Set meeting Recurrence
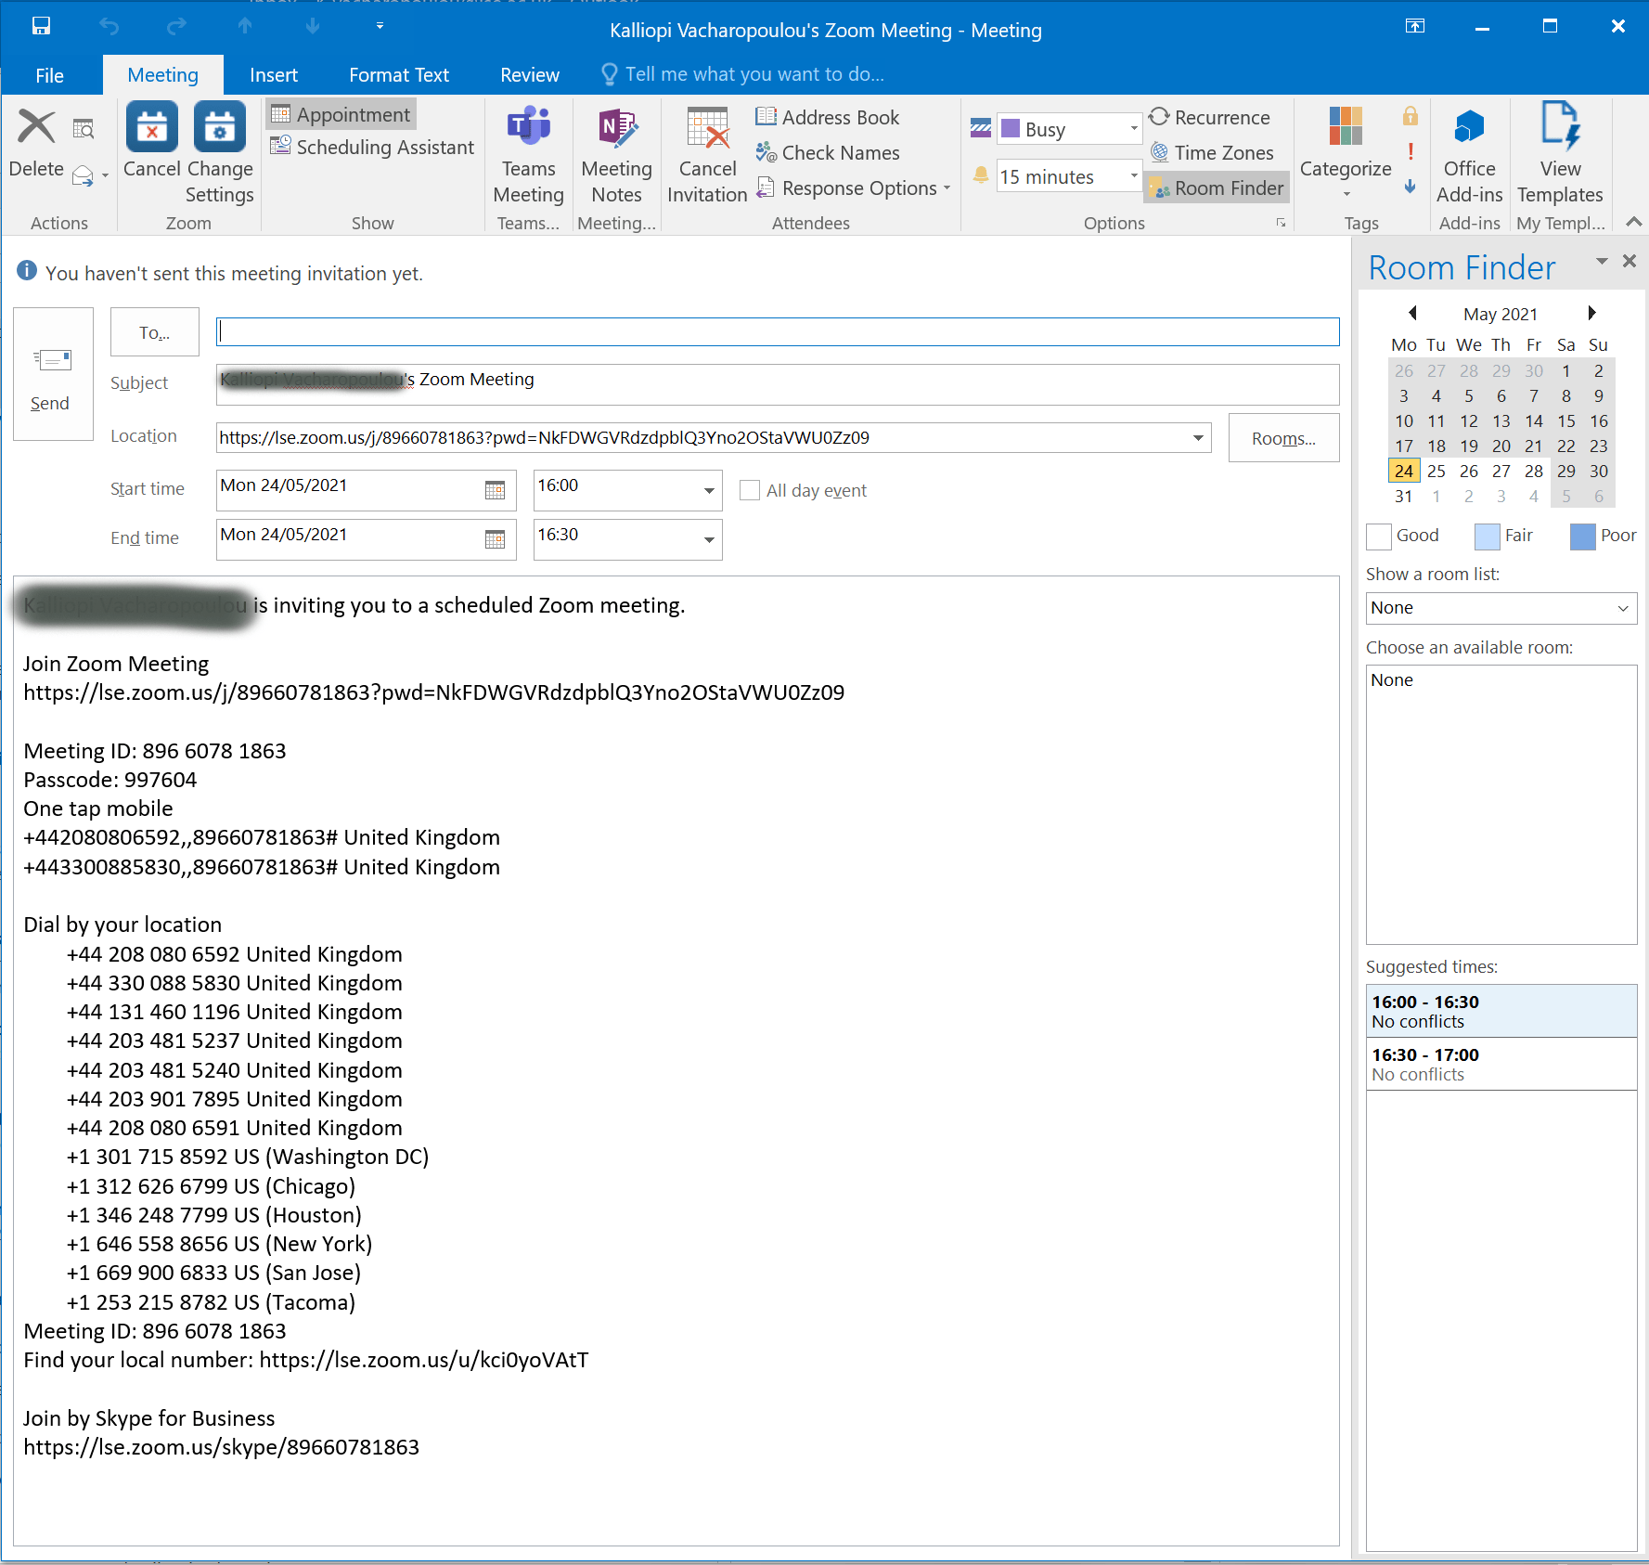1649x1565 pixels. (1211, 117)
